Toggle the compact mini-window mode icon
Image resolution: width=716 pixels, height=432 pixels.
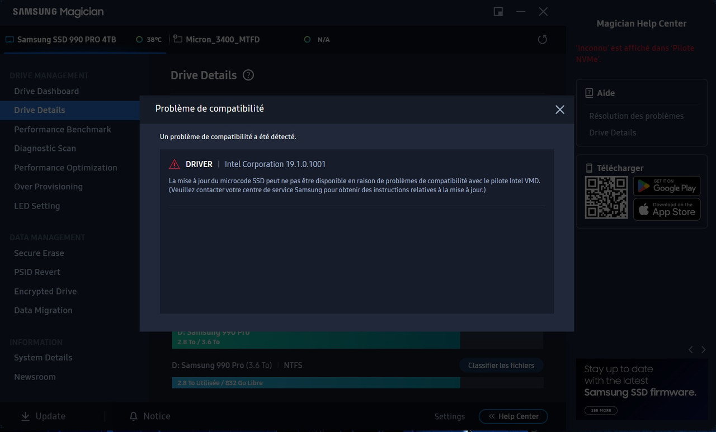click(x=498, y=12)
